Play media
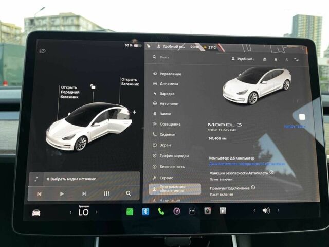 pos(62,193)
